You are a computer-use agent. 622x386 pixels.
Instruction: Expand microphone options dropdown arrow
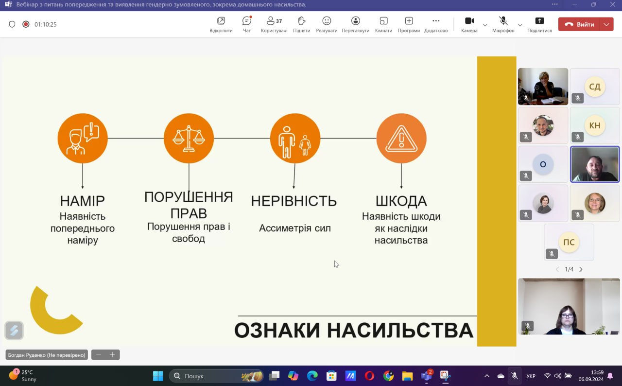(x=520, y=25)
